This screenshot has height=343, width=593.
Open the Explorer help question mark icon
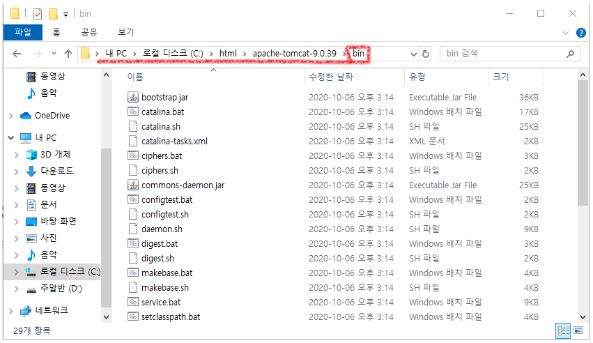tap(580, 33)
